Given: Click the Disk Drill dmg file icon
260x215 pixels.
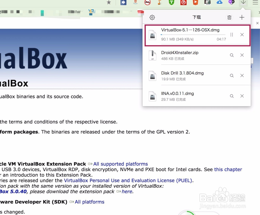Looking at the screenshot, I should [x=152, y=76].
